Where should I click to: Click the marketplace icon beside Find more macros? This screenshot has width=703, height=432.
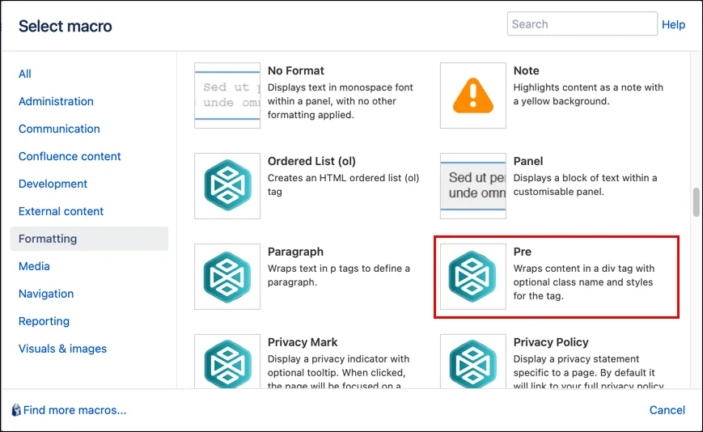coord(16,410)
